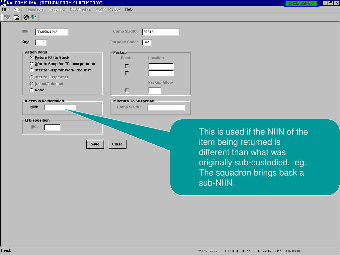Viewport: 340px width, 255px height.
Task: Click the globe toolbar icon
Action: click(x=26, y=17)
